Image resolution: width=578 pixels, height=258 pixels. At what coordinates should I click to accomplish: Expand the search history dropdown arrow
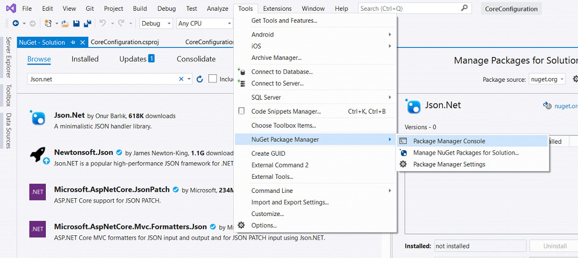click(189, 79)
